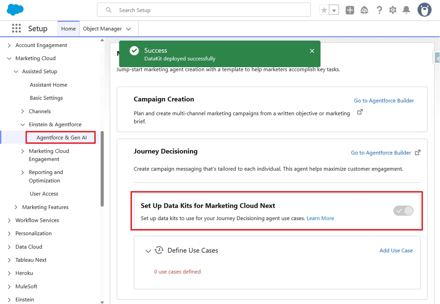Open Basic Settings in the sidebar

point(46,98)
